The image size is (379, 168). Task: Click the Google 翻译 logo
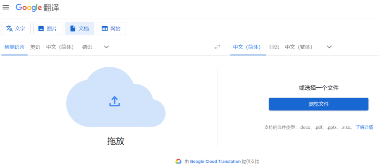point(37,8)
